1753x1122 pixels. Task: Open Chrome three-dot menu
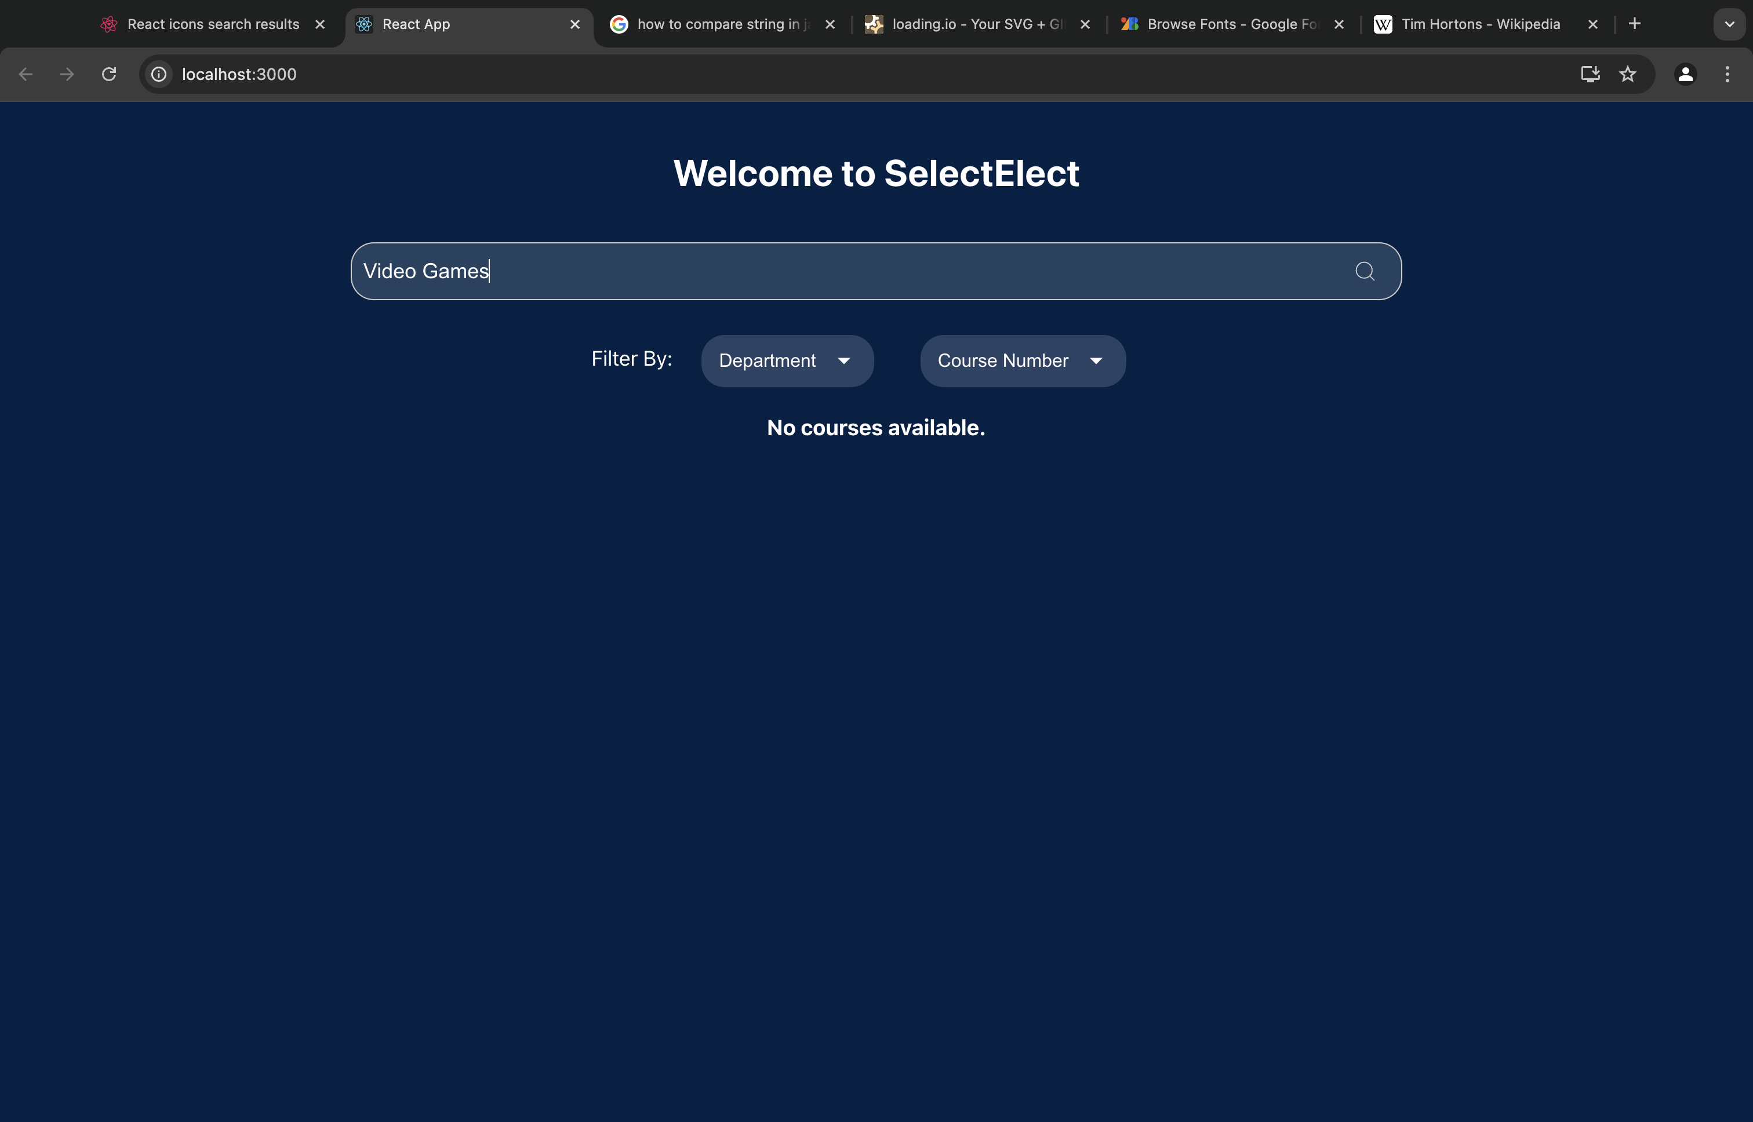point(1727,74)
